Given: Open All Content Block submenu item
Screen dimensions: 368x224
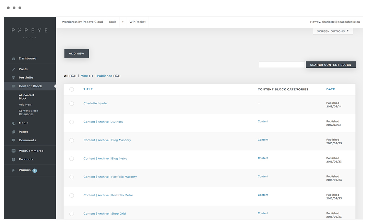Looking at the screenshot, I should pos(26,97).
